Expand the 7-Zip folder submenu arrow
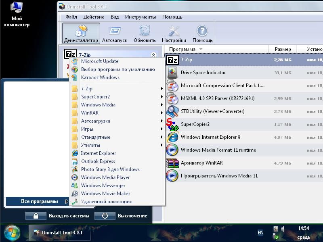The width and height of the screenshot is (323, 242). (x=162, y=89)
